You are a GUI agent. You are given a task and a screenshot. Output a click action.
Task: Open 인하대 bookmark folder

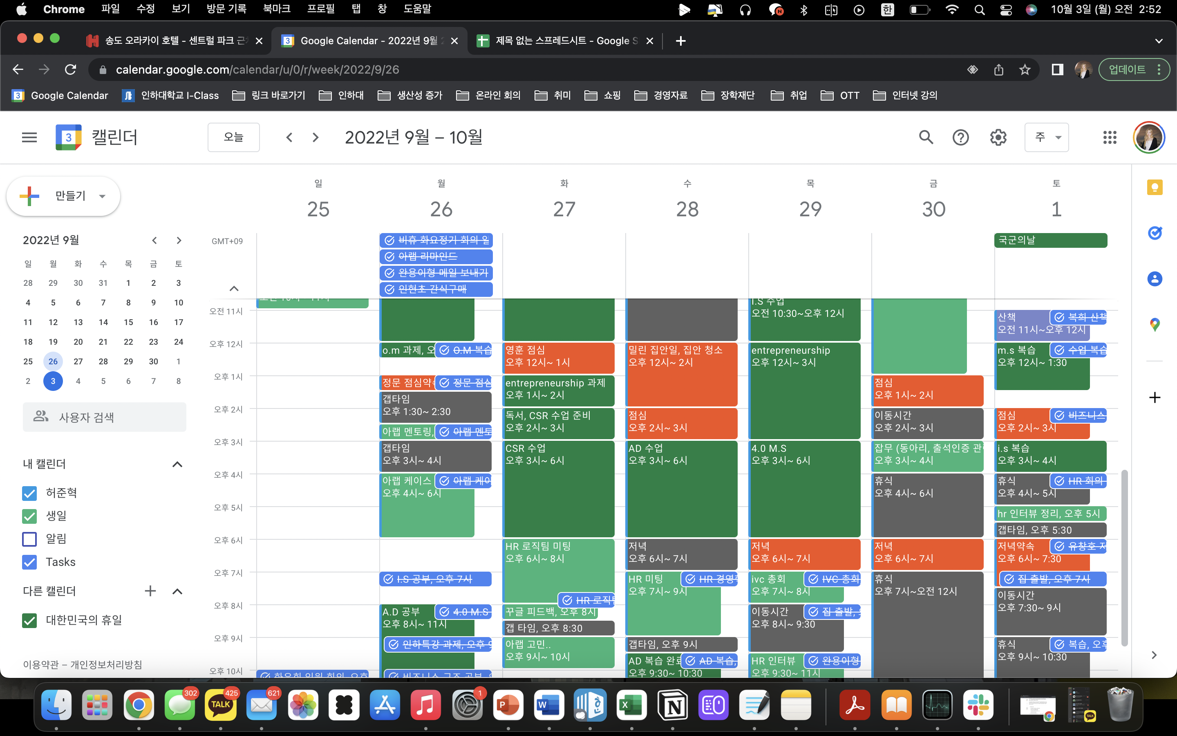click(x=341, y=95)
